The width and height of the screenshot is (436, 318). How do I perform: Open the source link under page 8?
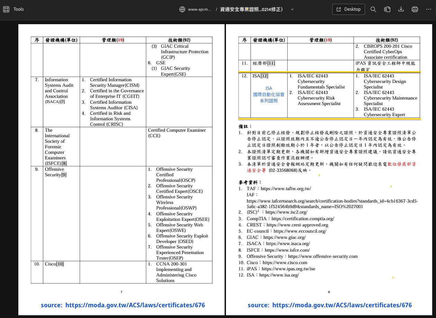[342, 305]
